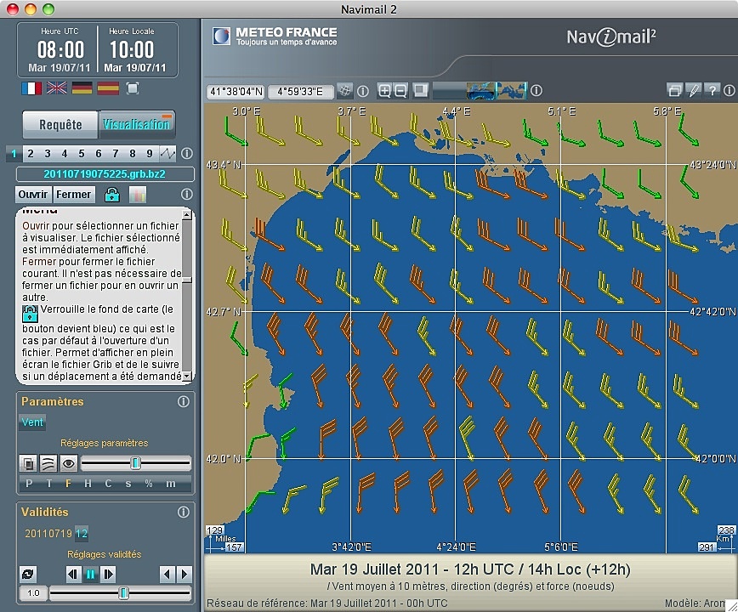Select file slot 5
The width and height of the screenshot is (738, 612).
pos(82,153)
